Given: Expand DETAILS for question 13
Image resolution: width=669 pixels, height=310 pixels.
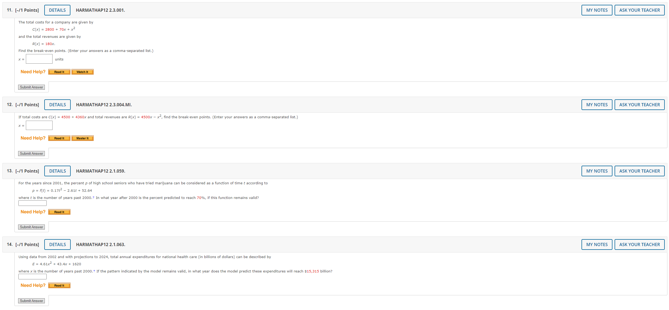Looking at the screenshot, I should [57, 171].
